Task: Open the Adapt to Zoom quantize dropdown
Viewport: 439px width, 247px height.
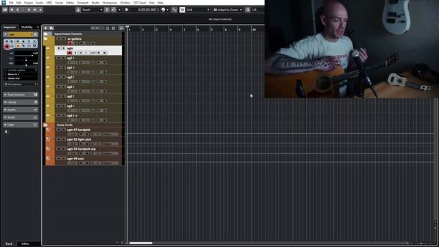Action: (228, 10)
